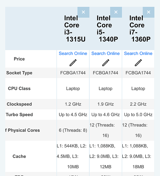The image size is (160, 176).
Task: Edit the i7-1360P price using pencil icon
Action: 138,63
